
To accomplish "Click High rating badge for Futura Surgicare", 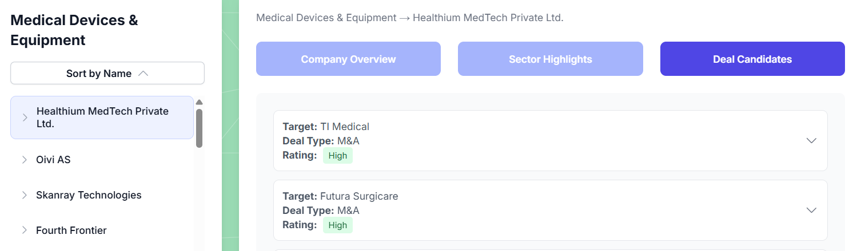I will pos(337,225).
